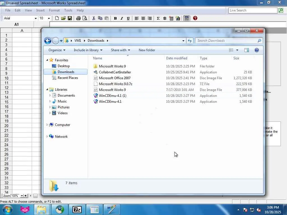Collapse the Favorites tree group
This screenshot has width=287, height=215.
coord(47,60)
